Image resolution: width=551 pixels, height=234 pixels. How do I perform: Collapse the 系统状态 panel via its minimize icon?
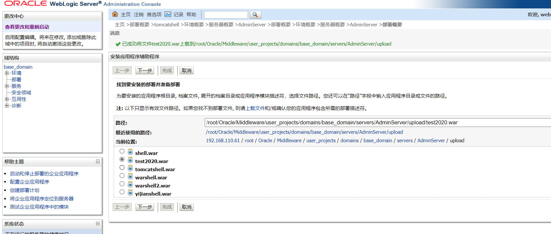pos(98,224)
